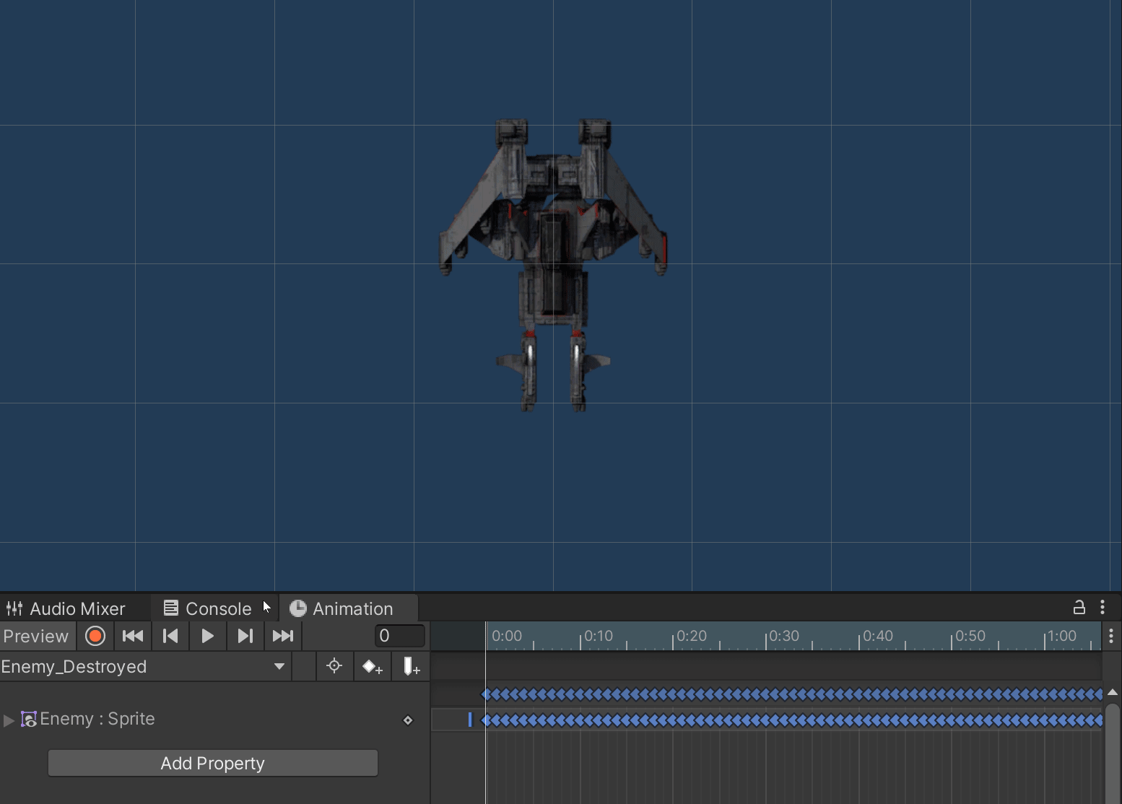Select the Enemy : Sprite property row
The height and width of the screenshot is (804, 1122).
tap(214, 720)
